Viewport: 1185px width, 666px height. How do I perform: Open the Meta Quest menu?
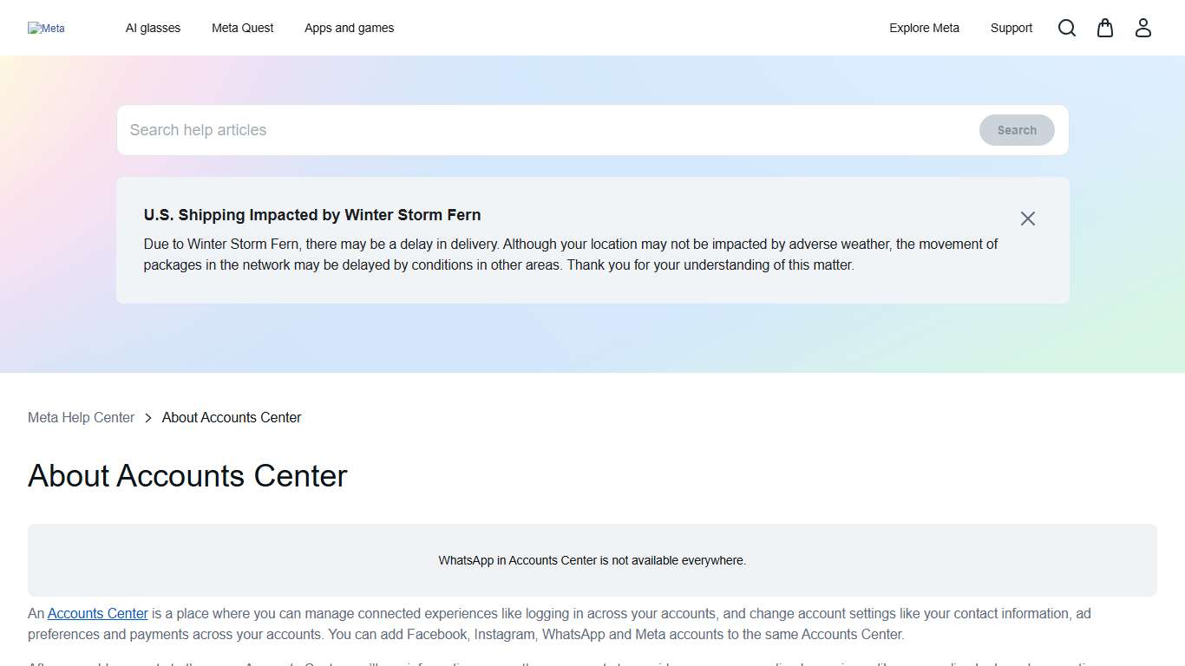[242, 28]
